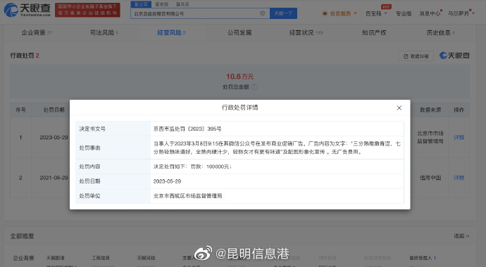Click the Tianyancha logo at top left

27,10
